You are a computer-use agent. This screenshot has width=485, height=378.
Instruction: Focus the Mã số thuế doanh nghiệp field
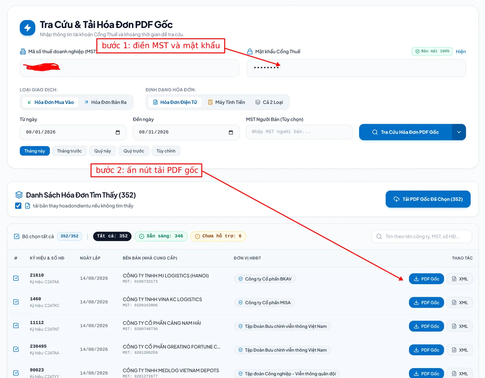(x=129, y=68)
